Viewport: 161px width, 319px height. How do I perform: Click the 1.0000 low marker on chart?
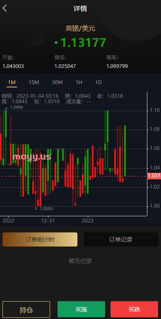46,209
